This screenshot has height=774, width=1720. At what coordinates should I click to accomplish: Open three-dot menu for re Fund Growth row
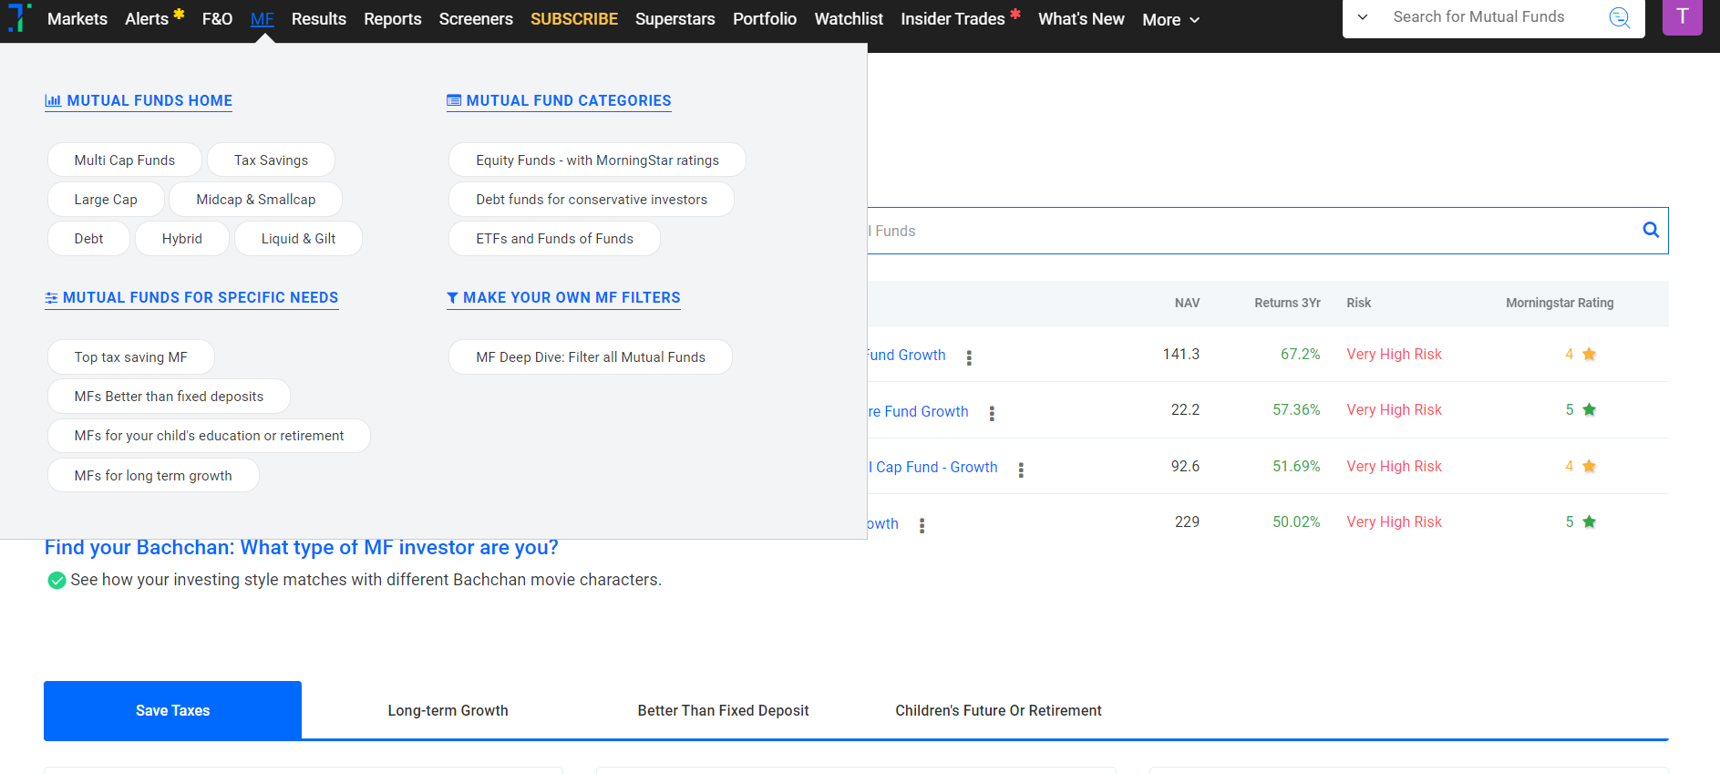point(992,413)
